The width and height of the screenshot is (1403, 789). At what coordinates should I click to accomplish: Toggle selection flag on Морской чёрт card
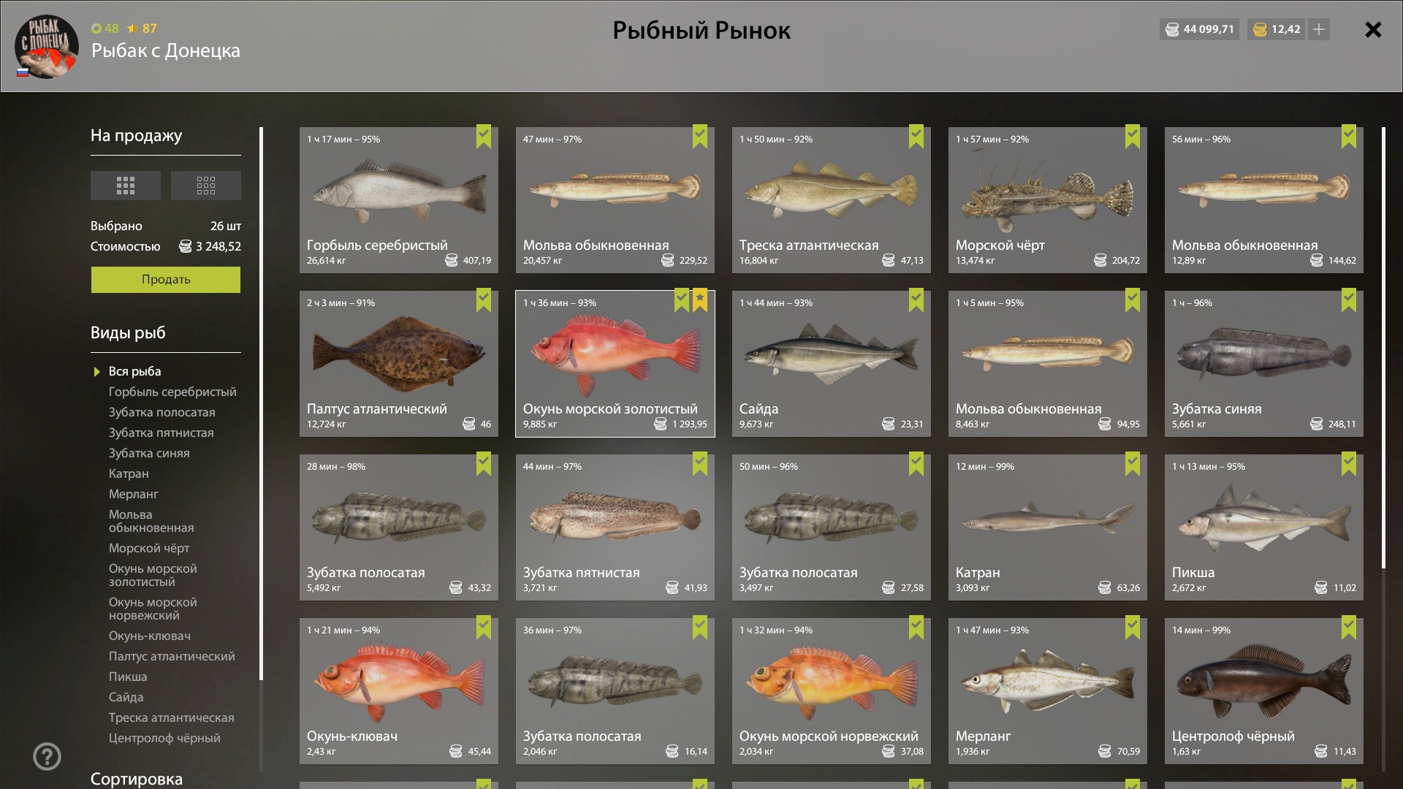(x=1133, y=137)
